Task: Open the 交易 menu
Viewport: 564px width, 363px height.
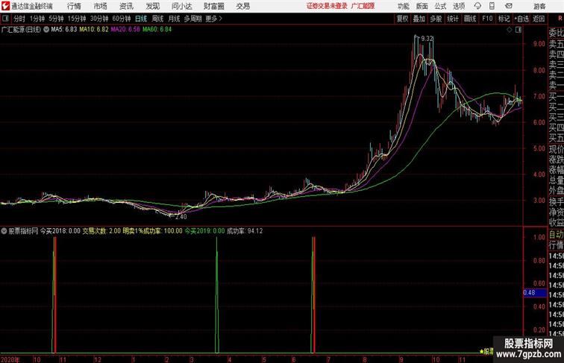Action: [243, 6]
